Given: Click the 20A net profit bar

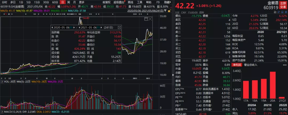Looking at the screenshot, I should (273, 85).
